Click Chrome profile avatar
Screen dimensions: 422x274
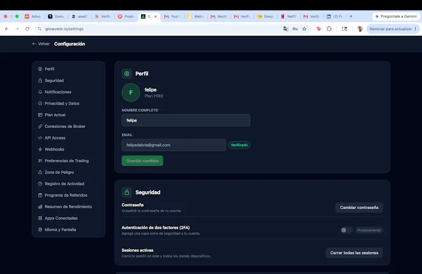tap(360, 29)
